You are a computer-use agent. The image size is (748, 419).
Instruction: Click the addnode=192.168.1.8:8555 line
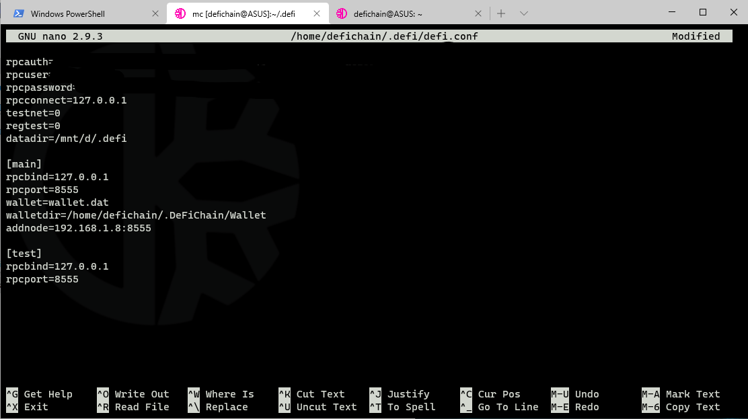point(78,228)
